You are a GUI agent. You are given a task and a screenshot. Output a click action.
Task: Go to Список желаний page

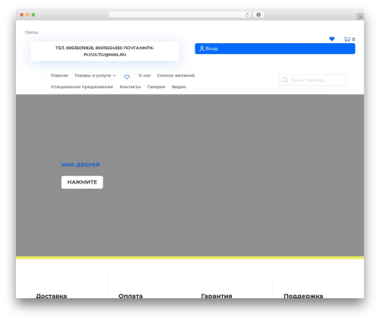(176, 75)
